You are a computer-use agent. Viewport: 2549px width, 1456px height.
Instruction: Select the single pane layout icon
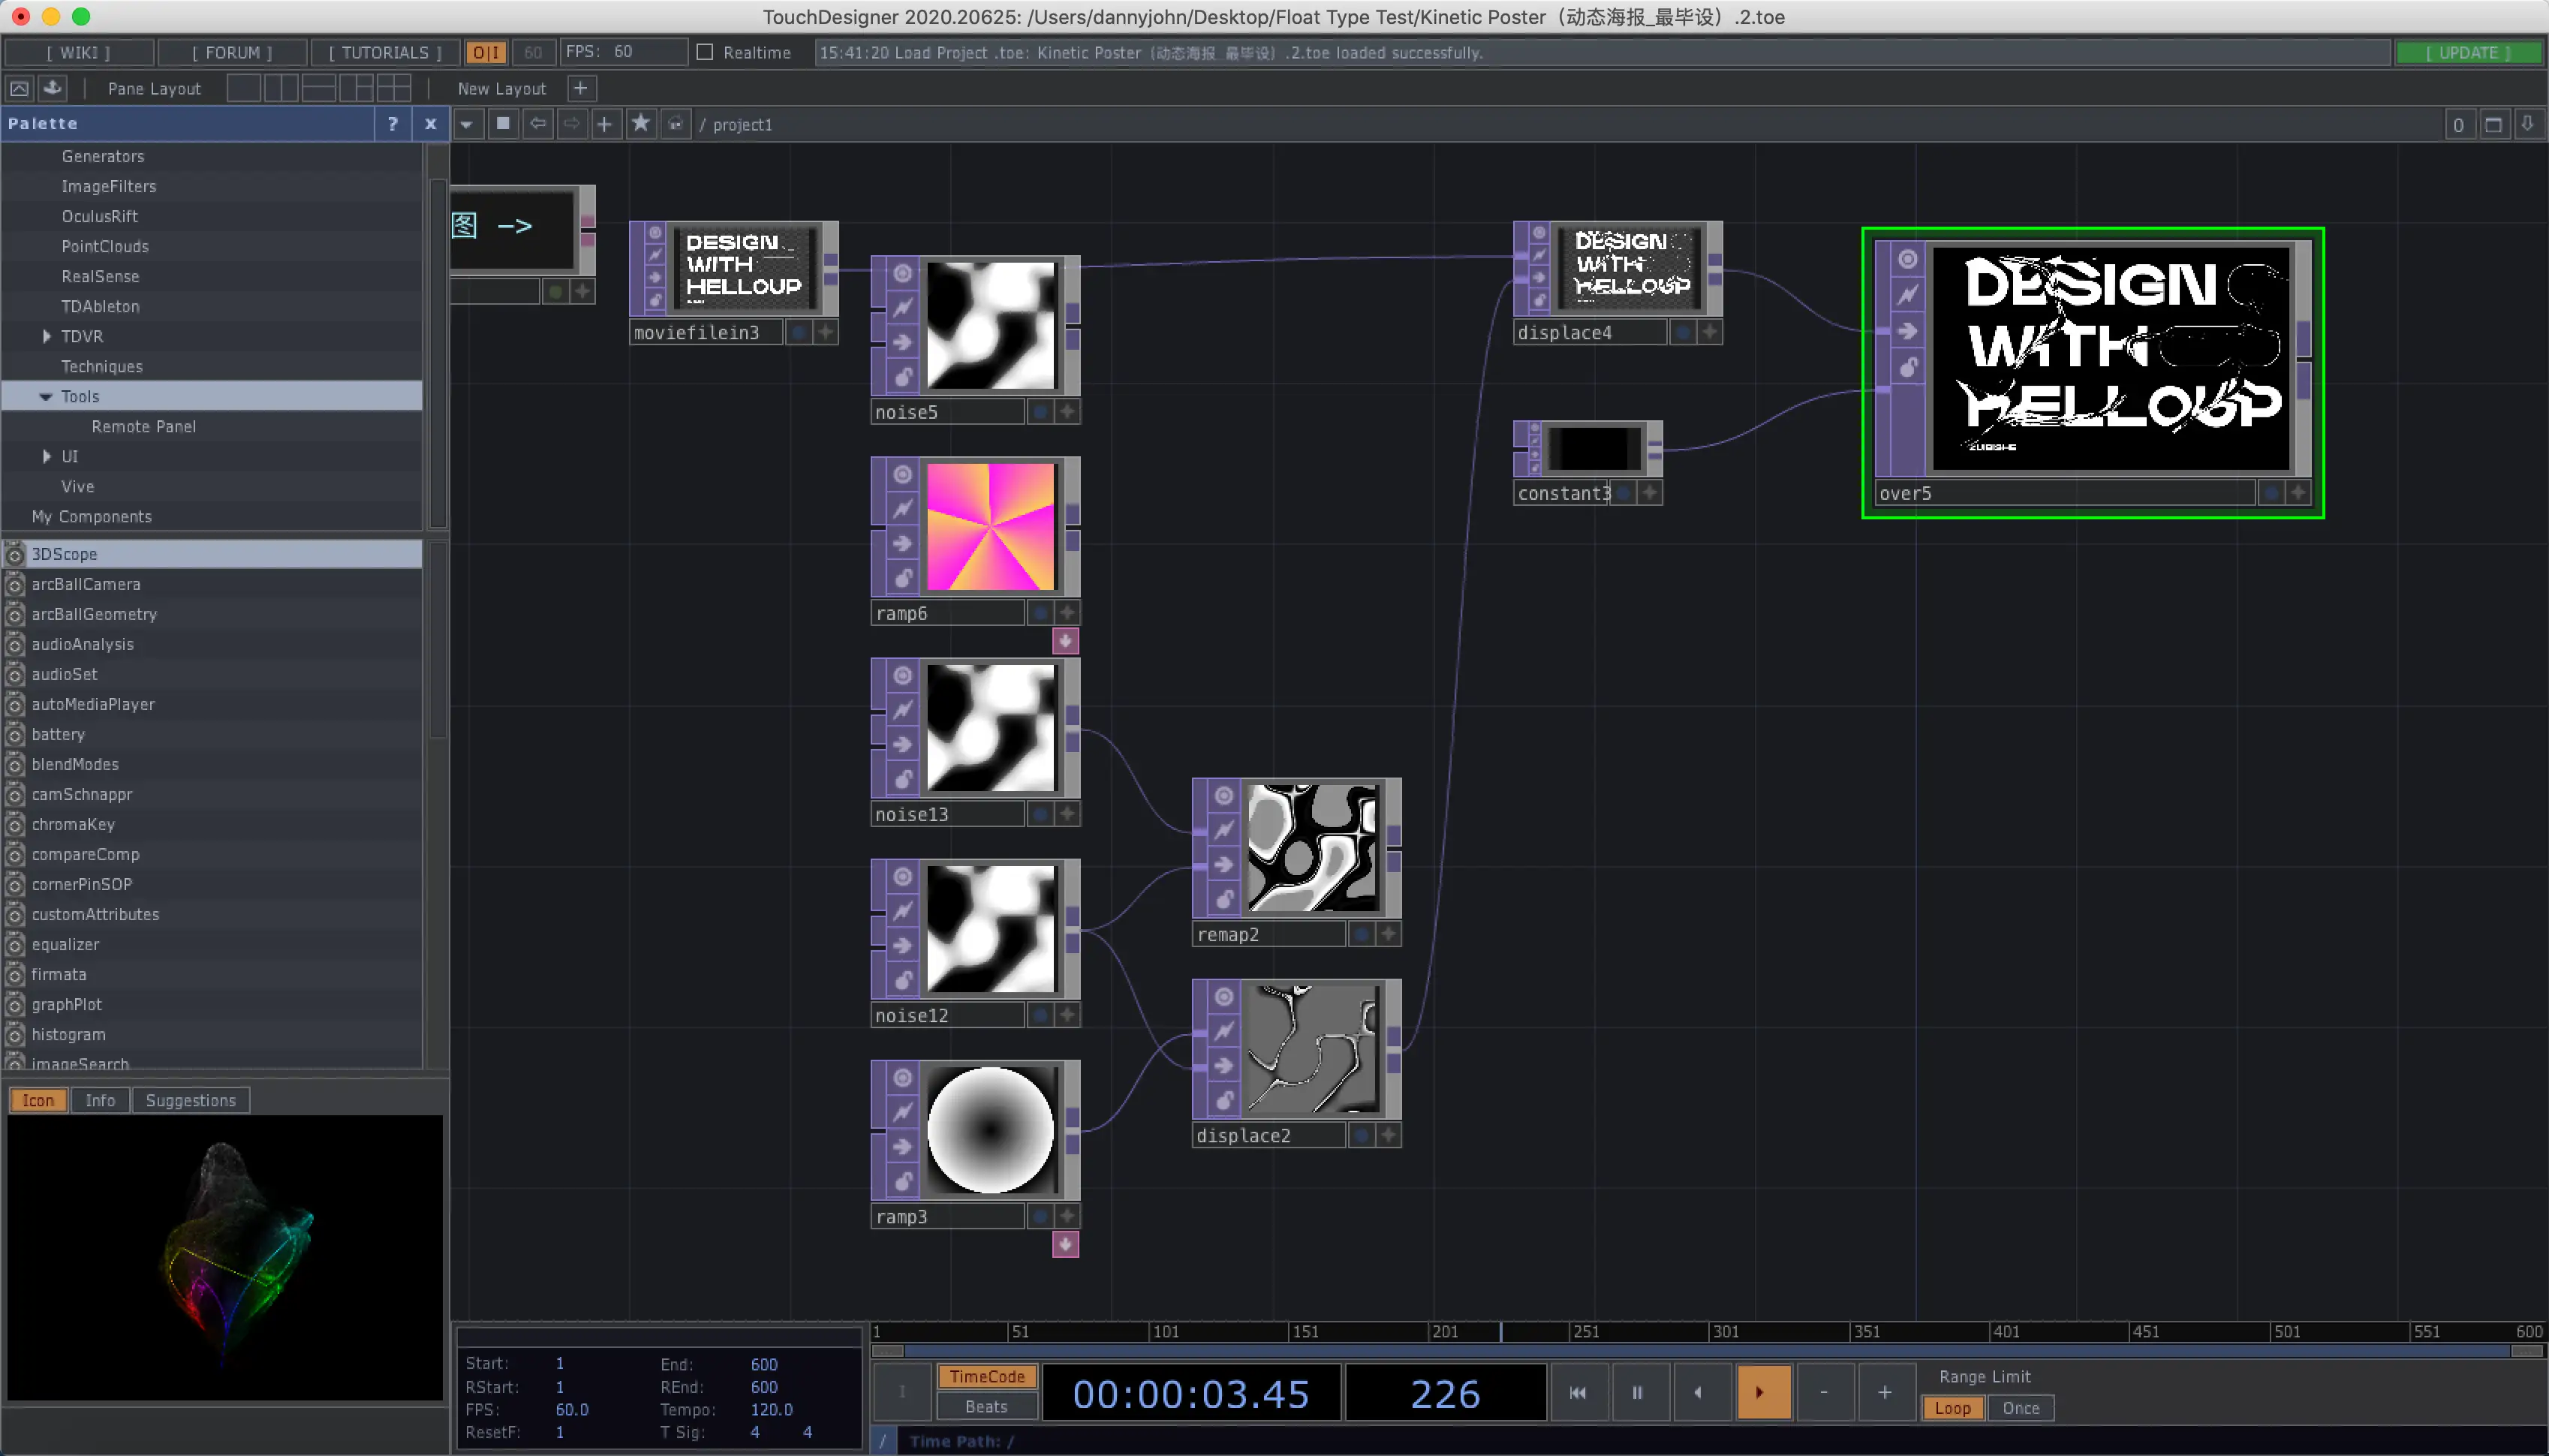pyautogui.click(x=243, y=88)
